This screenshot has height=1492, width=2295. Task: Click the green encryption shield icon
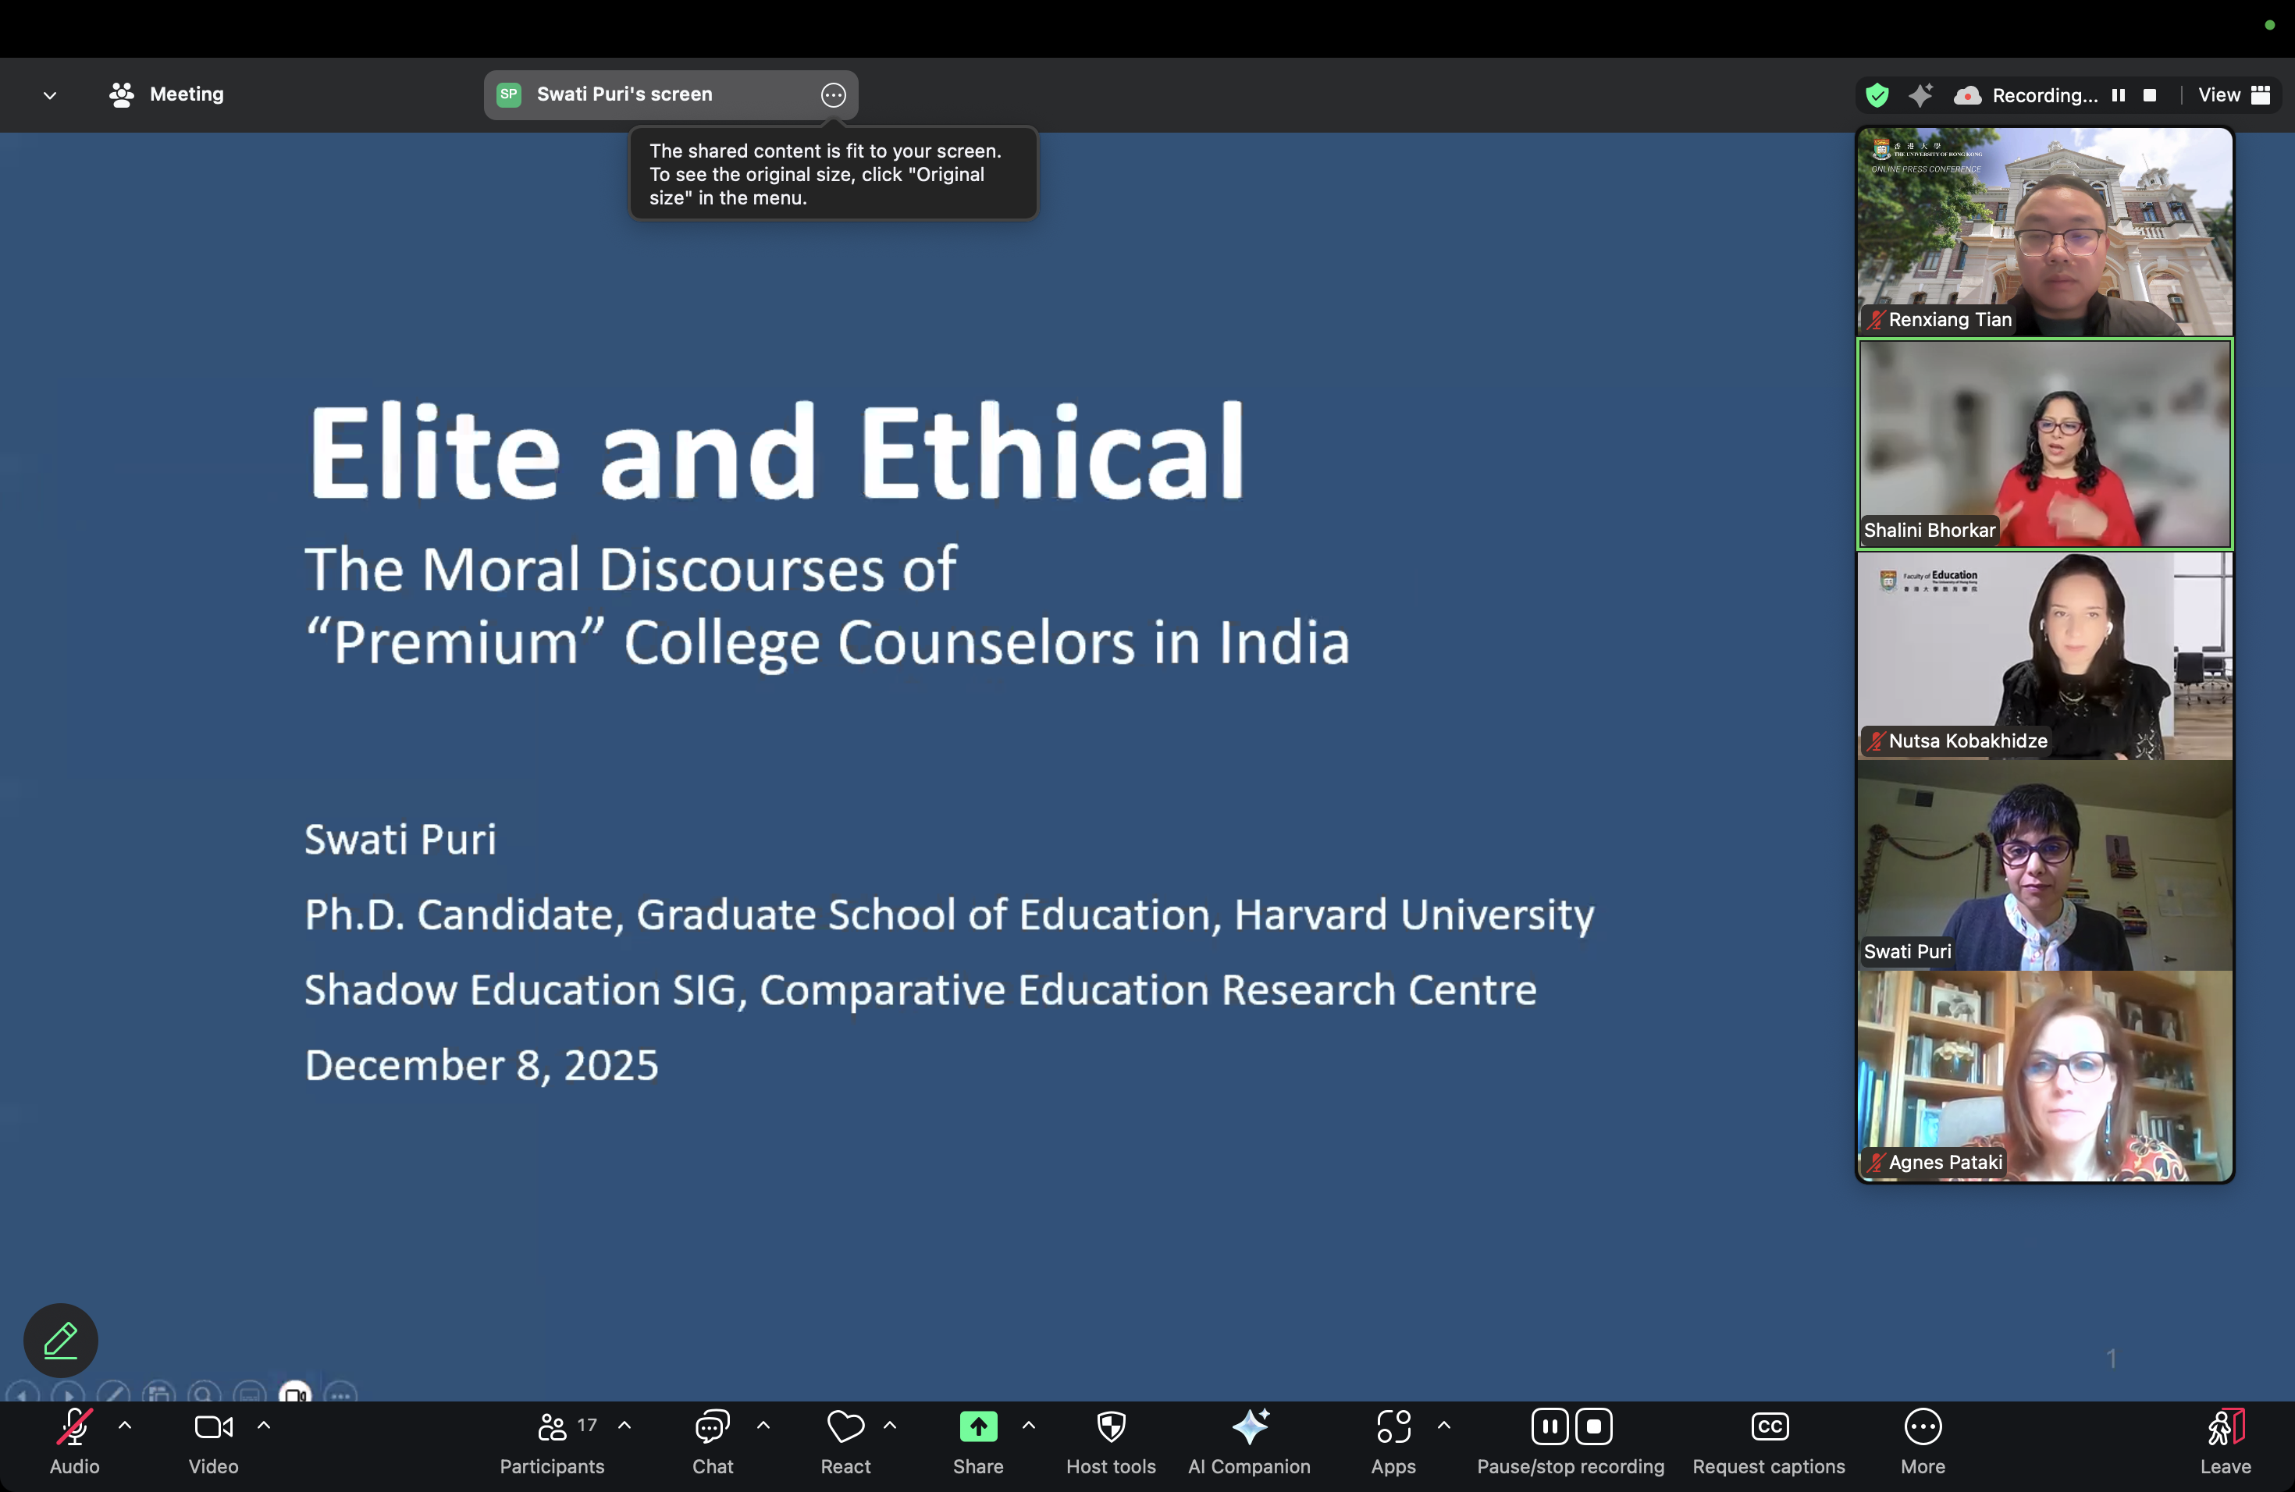(1877, 95)
